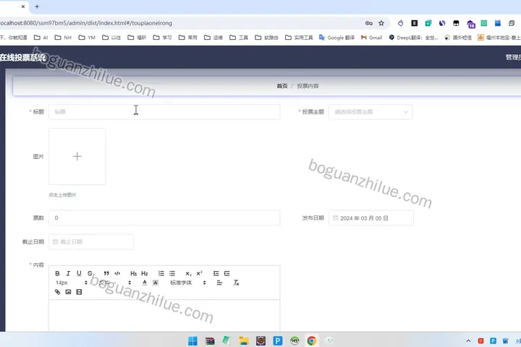The image size is (521, 347).
Task: Toggle strikethrough formatting in the editor
Action: tap(90, 273)
